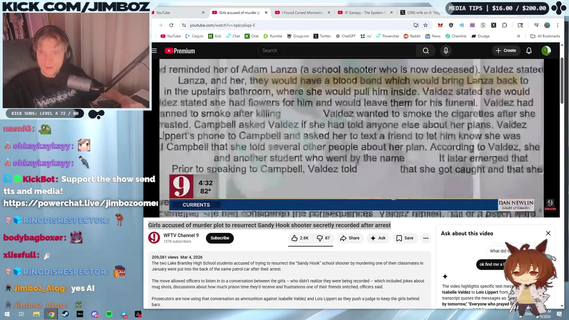Bookmark this page with the star icon
This screenshot has height=320, width=569.
point(425,25)
